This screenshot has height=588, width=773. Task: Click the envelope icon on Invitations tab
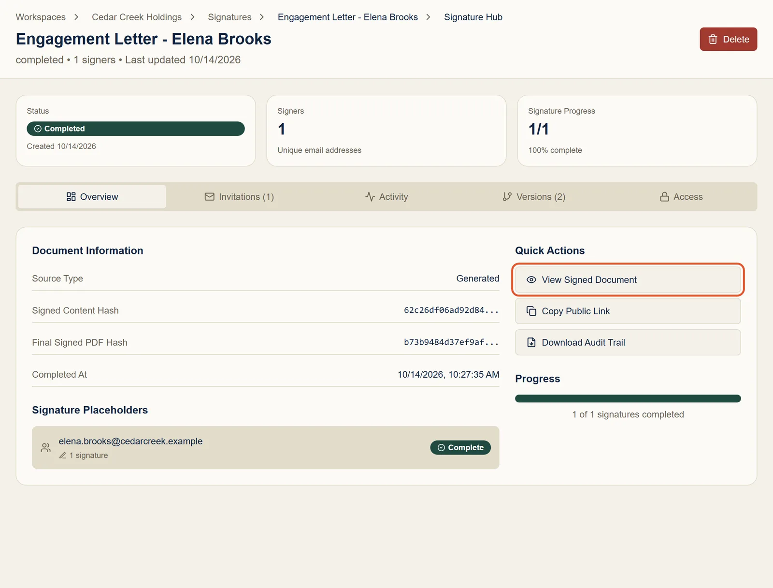[209, 196]
